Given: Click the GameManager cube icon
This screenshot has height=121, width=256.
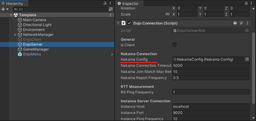Looking at the screenshot, I should [x=20, y=49].
